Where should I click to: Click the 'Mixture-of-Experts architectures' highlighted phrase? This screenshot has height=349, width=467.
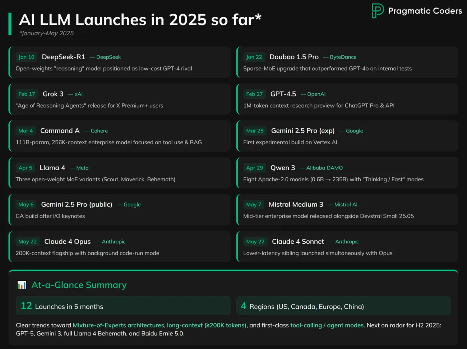pos(118,325)
